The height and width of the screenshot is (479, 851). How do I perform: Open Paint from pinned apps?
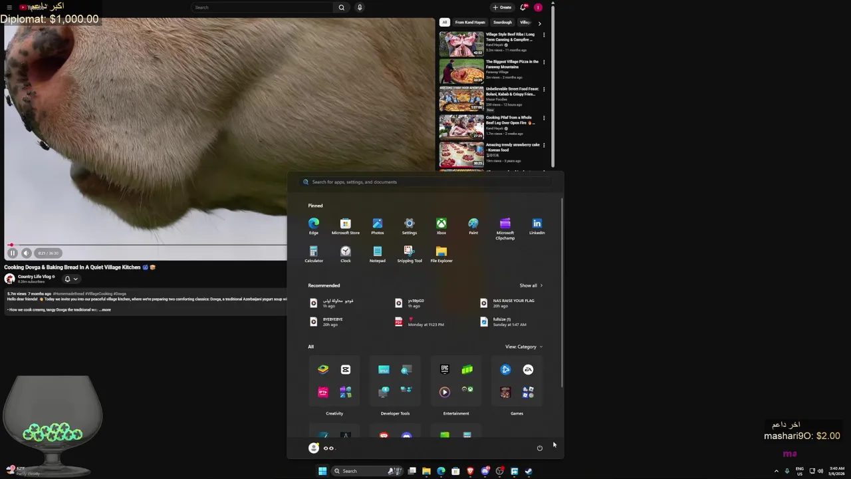click(473, 226)
